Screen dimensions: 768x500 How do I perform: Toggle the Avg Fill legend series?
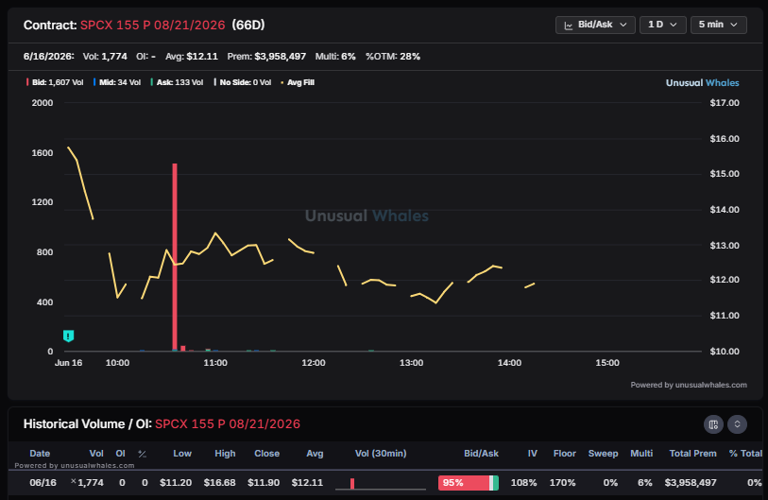pos(298,82)
